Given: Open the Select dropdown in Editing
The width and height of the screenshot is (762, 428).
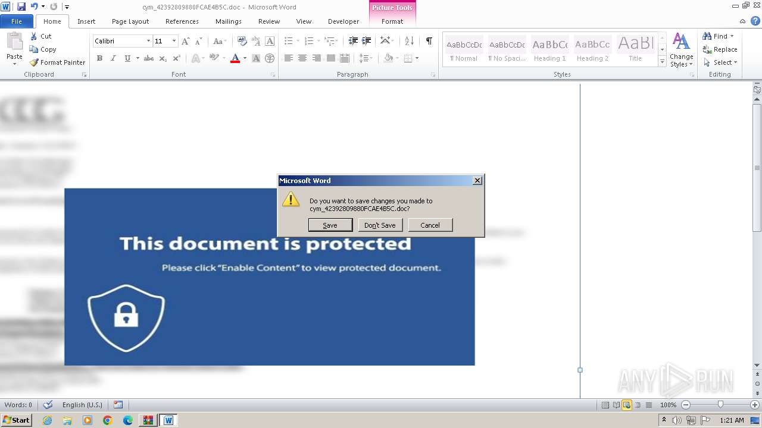Looking at the screenshot, I should [x=720, y=62].
